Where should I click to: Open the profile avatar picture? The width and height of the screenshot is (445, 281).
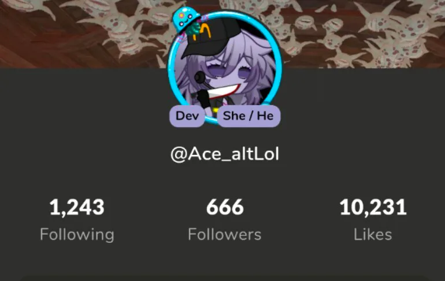[x=225, y=68]
